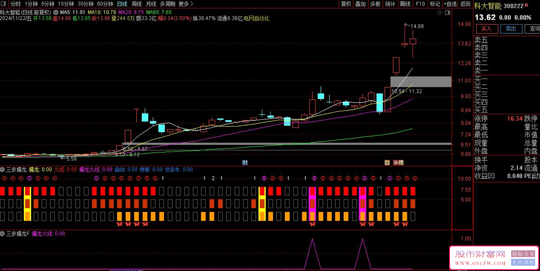Open F10 company information
This screenshot has height=271, width=540.
420,4
